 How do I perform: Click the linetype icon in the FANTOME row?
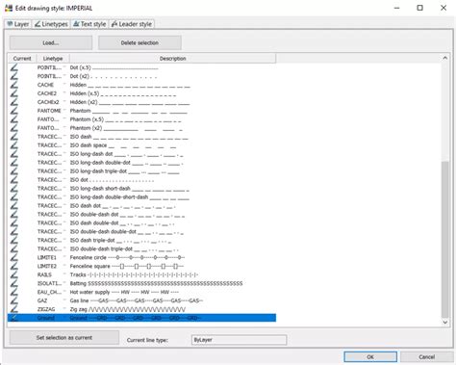pyautogui.click(x=13, y=111)
